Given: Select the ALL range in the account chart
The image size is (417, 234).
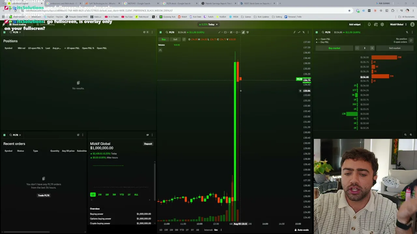Looking at the screenshot, I should click(x=136, y=195).
